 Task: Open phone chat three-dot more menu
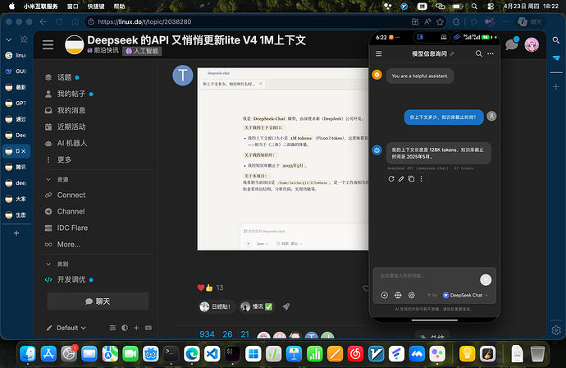pos(491,53)
